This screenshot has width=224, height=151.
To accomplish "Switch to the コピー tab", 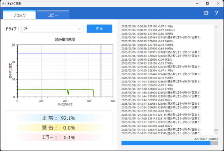I will click(53, 15).
